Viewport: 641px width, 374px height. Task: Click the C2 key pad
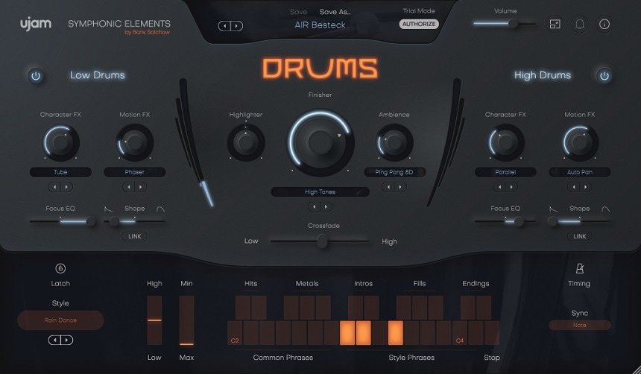(x=235, y=333)
